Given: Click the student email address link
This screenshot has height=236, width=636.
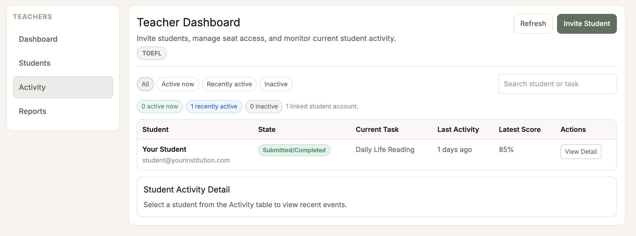Looking at the screenshot, I should [186, 160].
